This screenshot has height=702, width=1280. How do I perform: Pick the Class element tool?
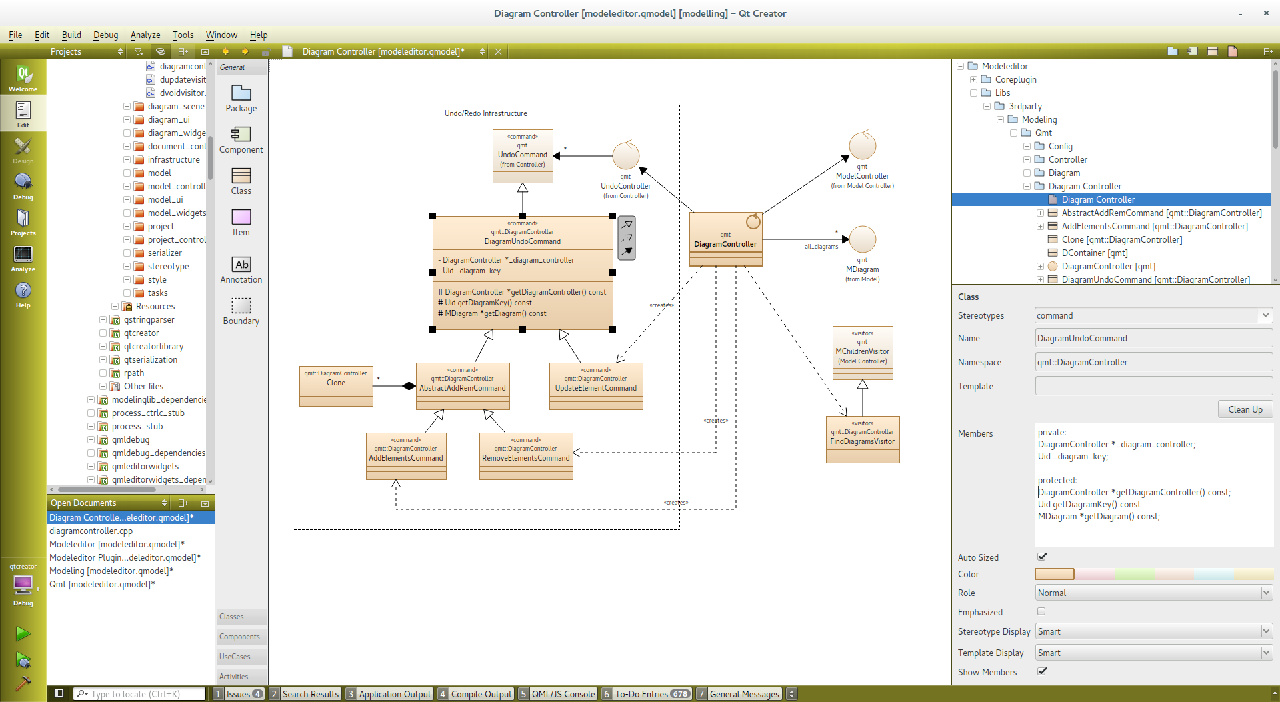(x=241, y=181)
